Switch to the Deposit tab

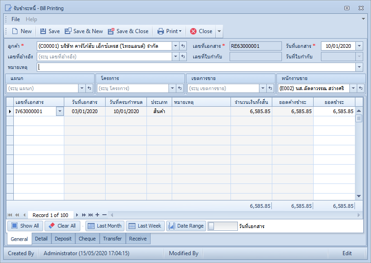pos(63,239)
